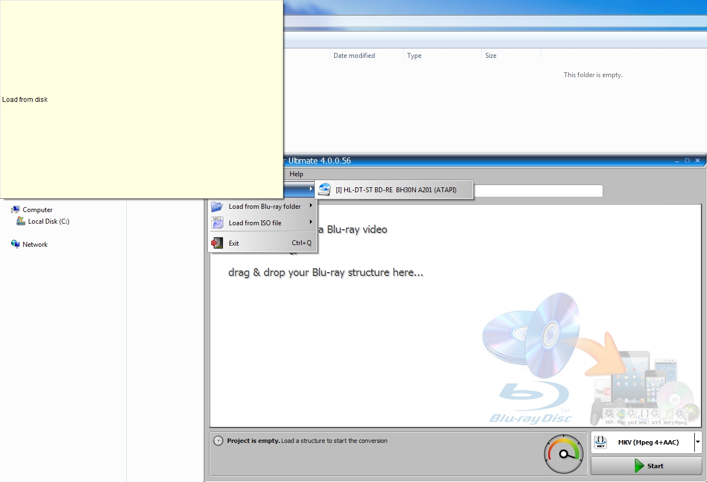Viewport: 707px width, 482px height.
Task: Minimize the Blu-ray converter window
Action: [x=677, y=161]
